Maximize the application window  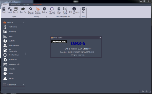tap(144, 1)
